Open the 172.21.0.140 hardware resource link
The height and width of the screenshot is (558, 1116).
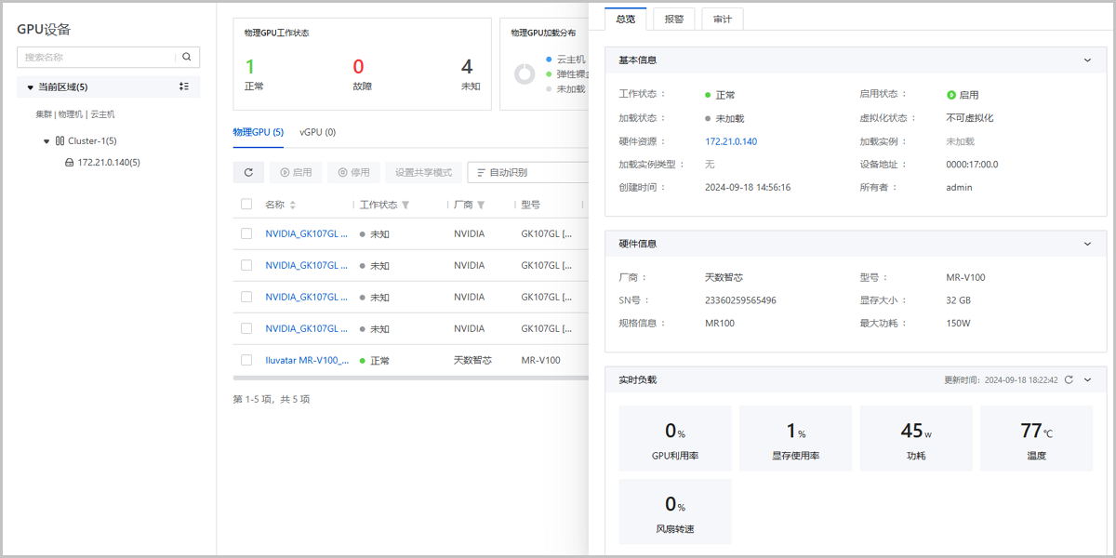(731, 141)
